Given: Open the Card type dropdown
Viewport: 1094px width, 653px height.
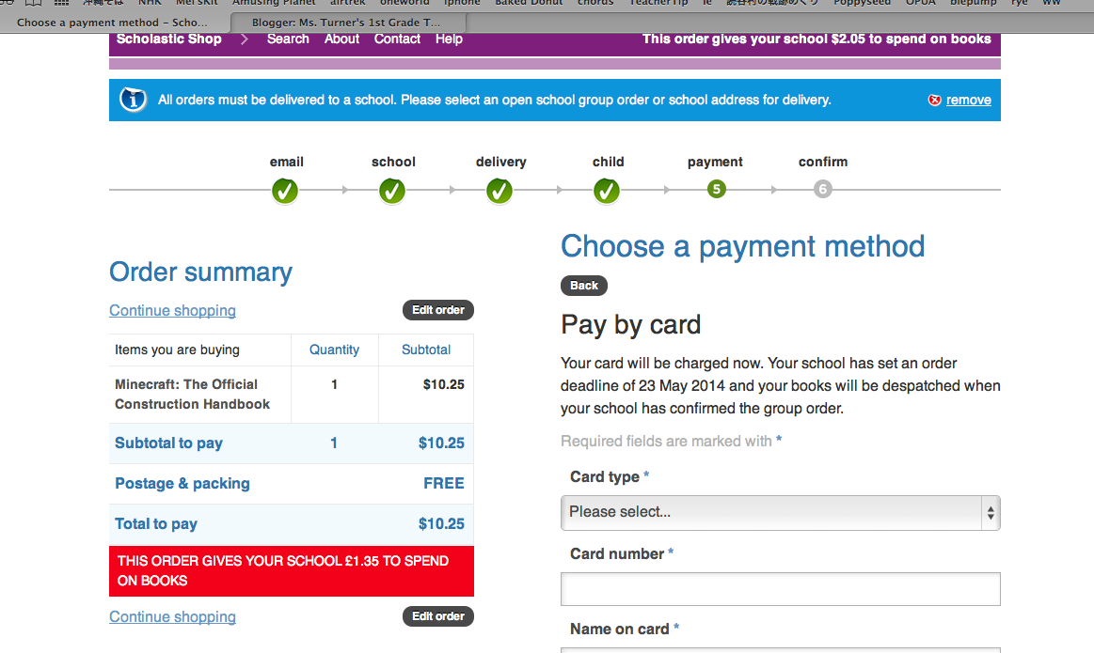Looking at the screenshot, I should click(780, 513).
